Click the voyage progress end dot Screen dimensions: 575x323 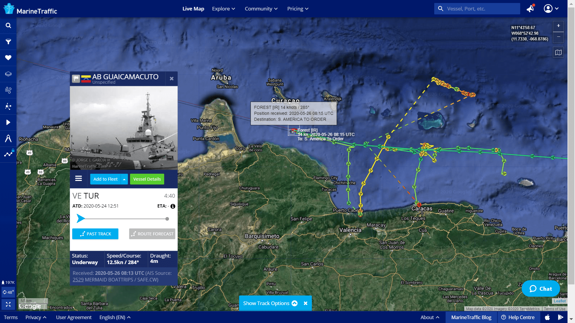click(x=167, y=219)
